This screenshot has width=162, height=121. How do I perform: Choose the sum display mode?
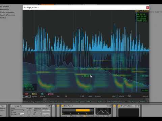tap(27, 96)
